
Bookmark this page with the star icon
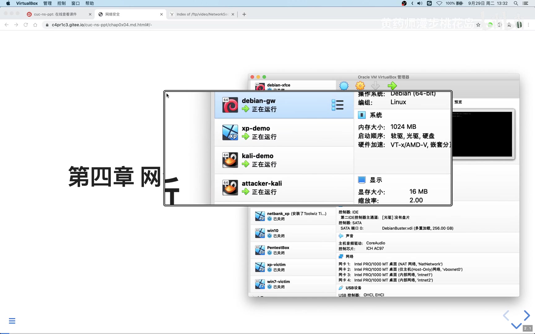[x=478, y=25]
